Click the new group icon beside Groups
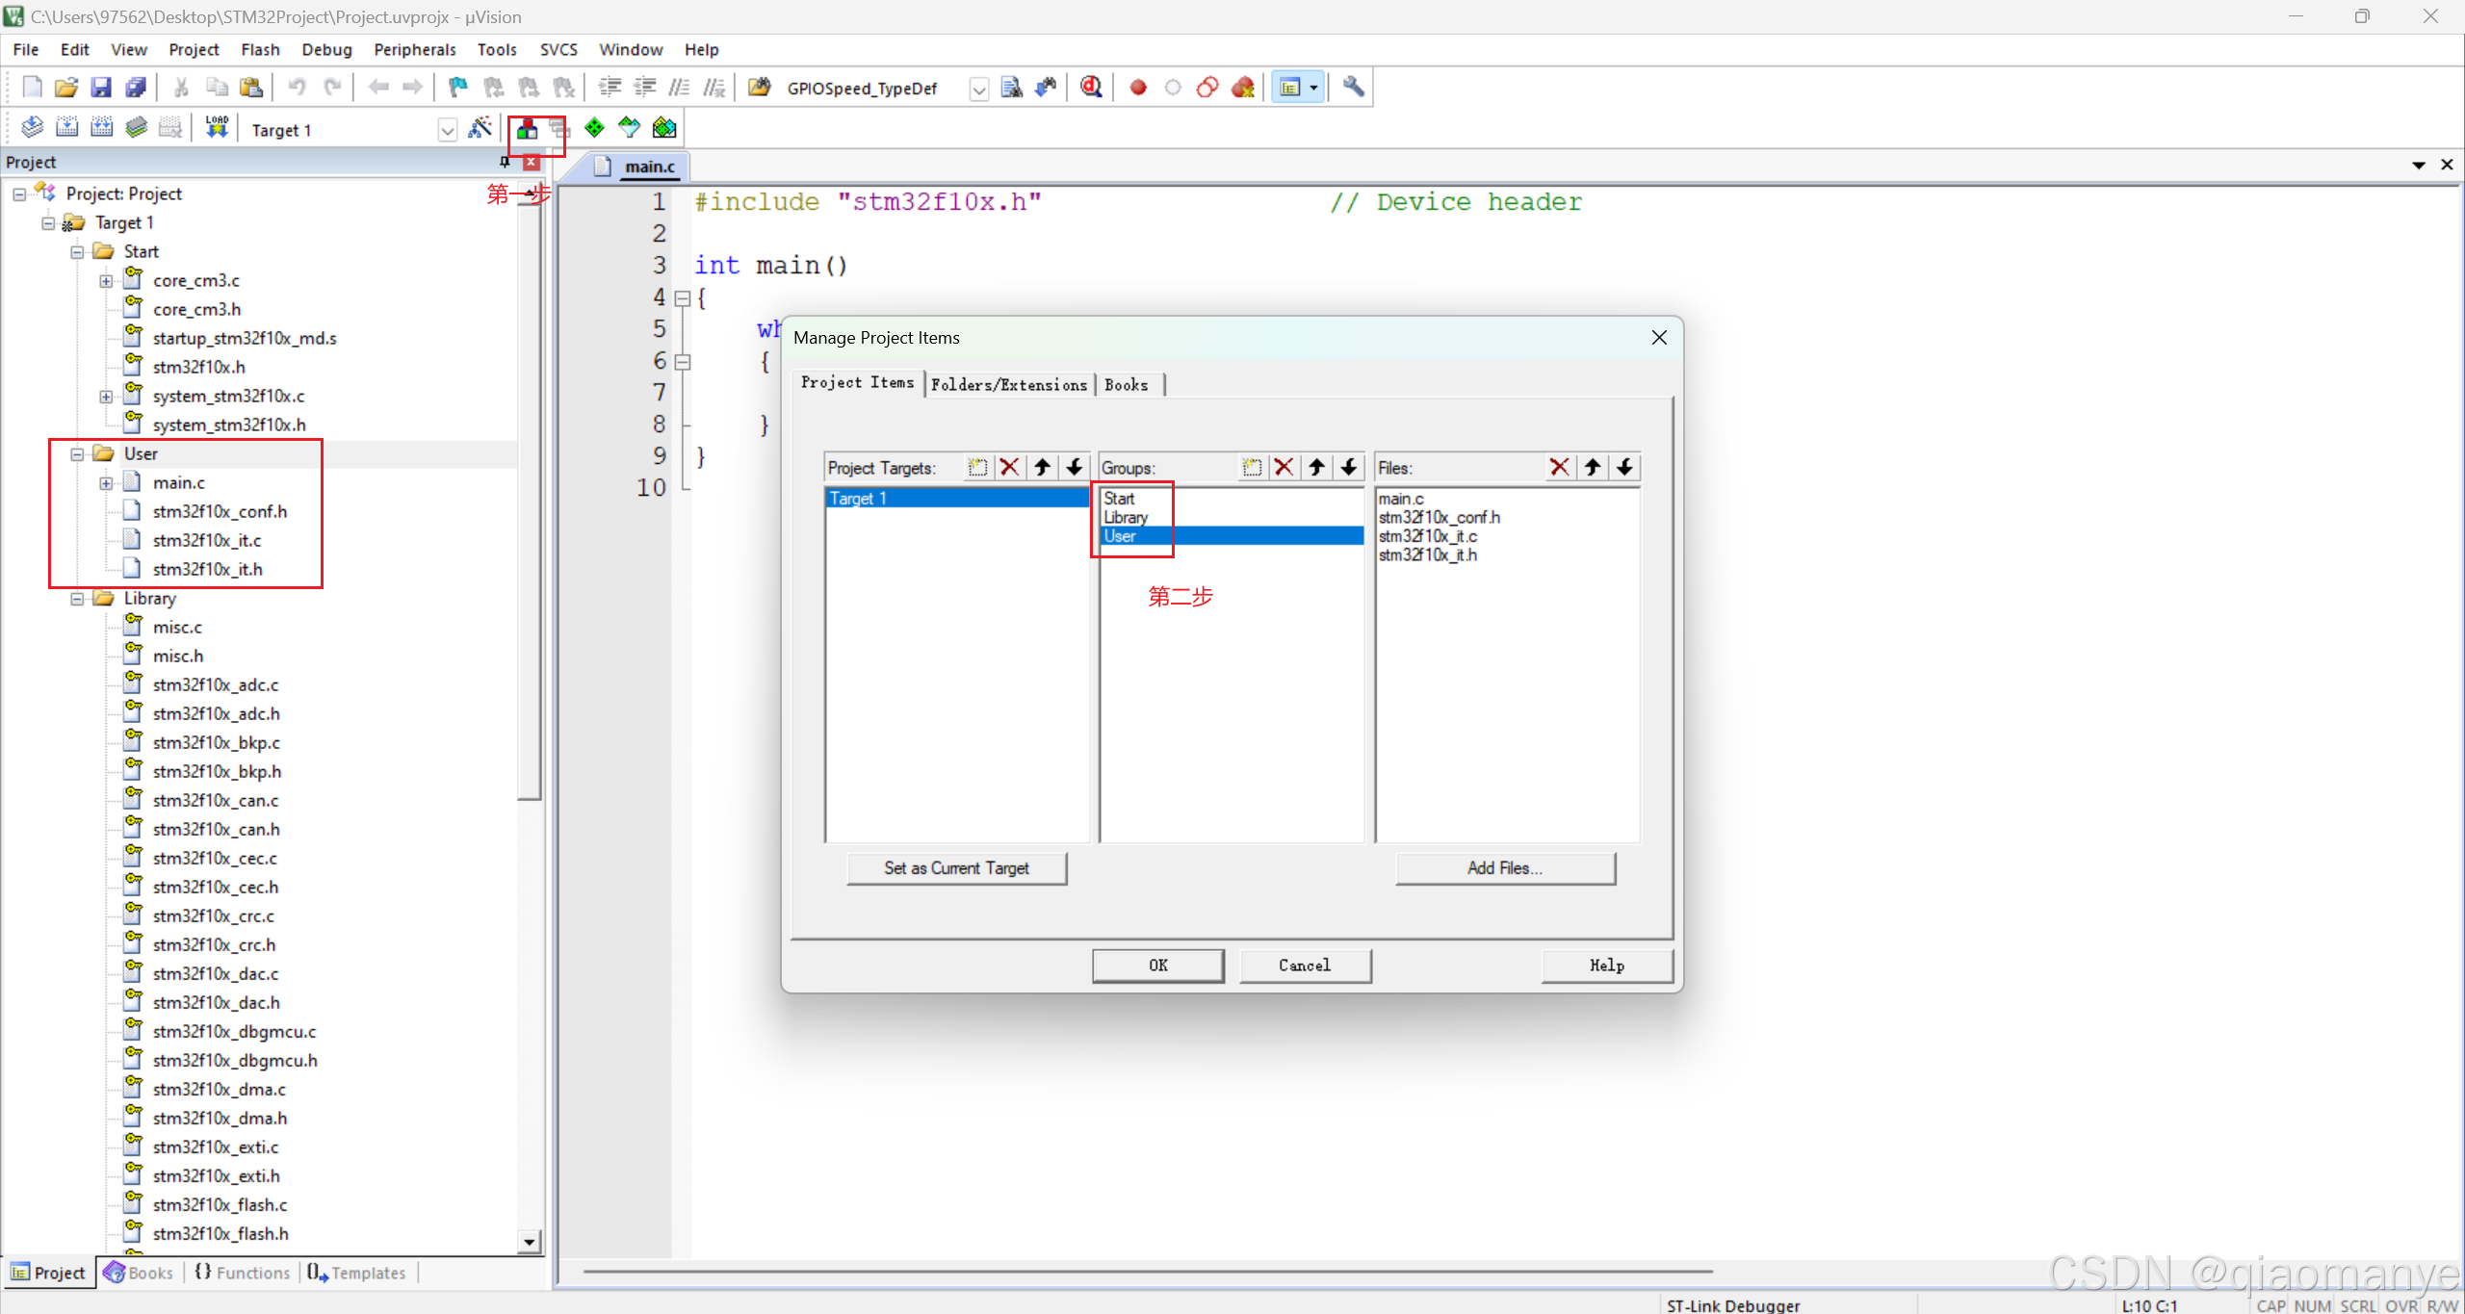 click(x=1251, y=468)
